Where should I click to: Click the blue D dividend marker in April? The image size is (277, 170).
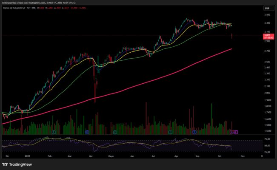click(x=87, y=133)
